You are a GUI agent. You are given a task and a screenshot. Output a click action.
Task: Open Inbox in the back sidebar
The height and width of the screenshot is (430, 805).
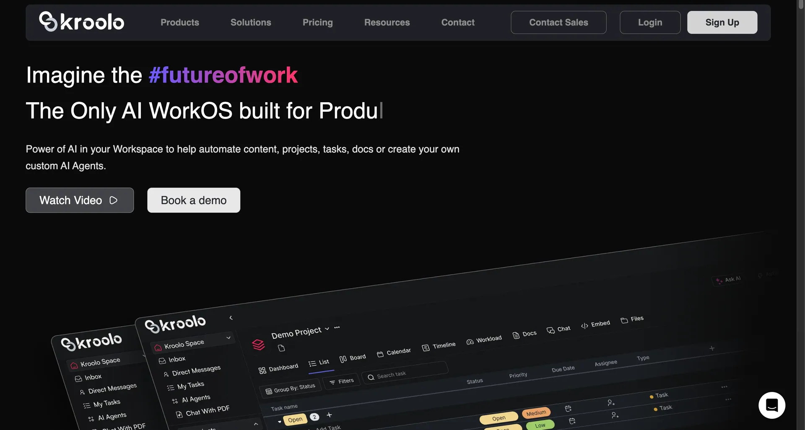(88, 377)
